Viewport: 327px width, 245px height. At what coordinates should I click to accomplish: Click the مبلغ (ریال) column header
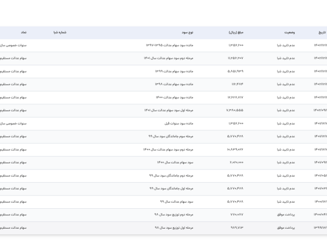[236, 32]
